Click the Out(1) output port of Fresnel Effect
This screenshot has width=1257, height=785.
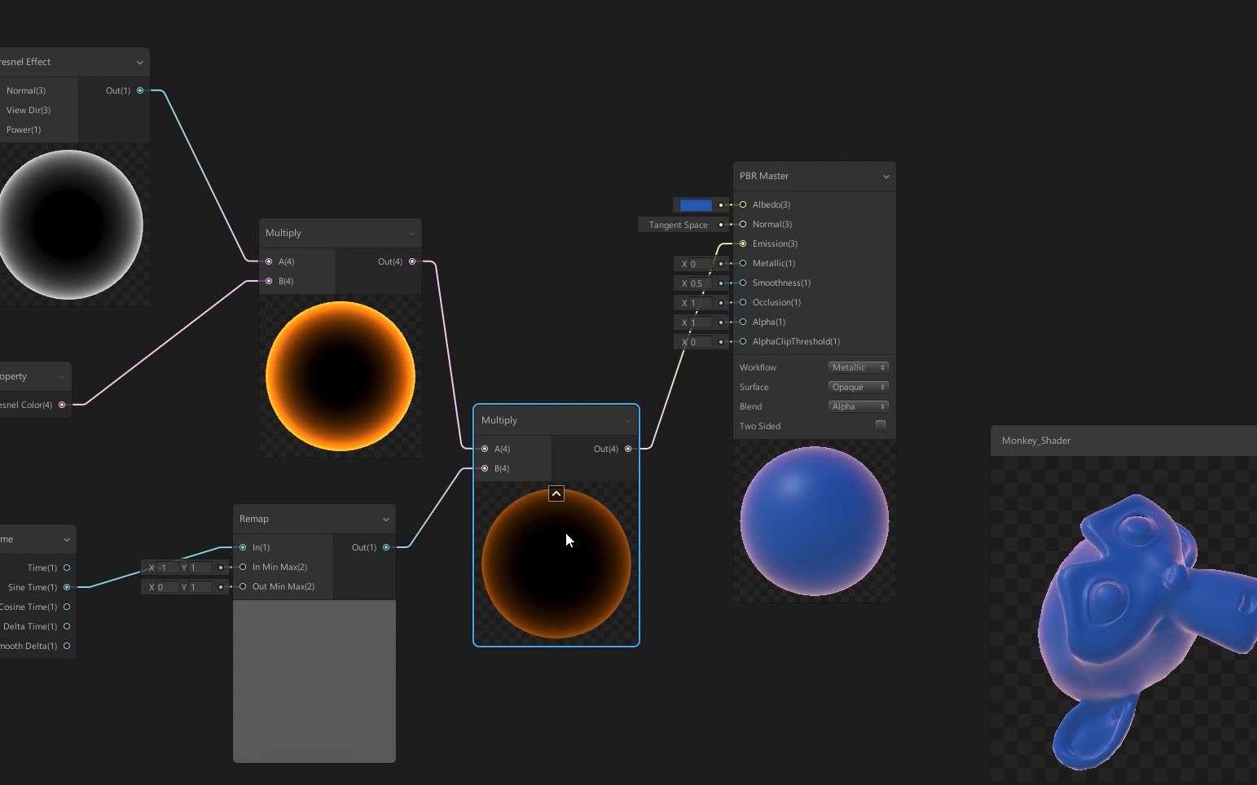(x=139, y=90)
